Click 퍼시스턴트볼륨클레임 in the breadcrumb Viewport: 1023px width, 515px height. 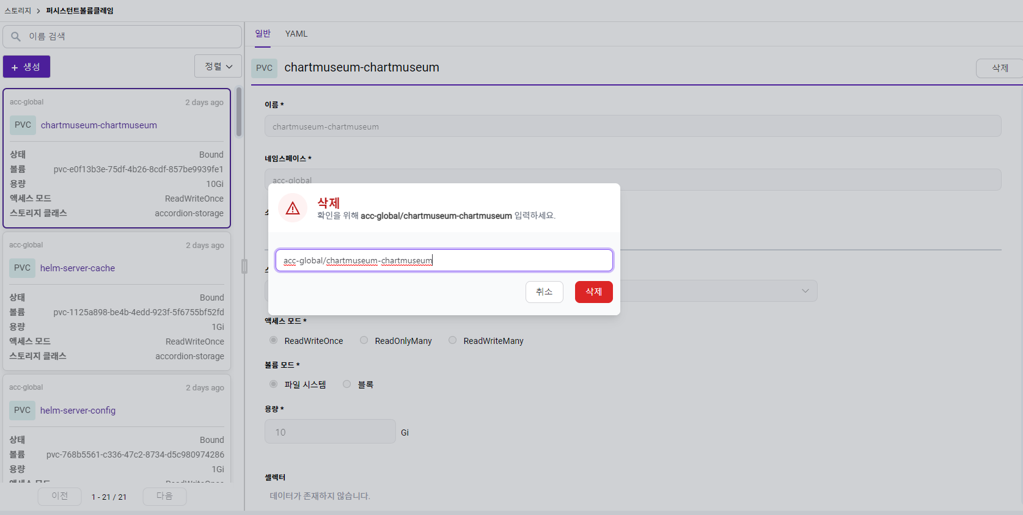coord(80,10)
